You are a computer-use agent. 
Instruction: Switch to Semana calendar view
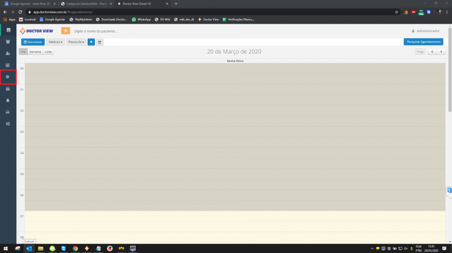35,52
